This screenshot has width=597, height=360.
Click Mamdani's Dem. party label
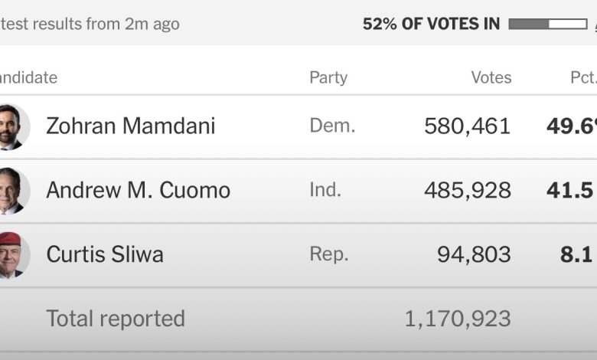pos(332,126)
